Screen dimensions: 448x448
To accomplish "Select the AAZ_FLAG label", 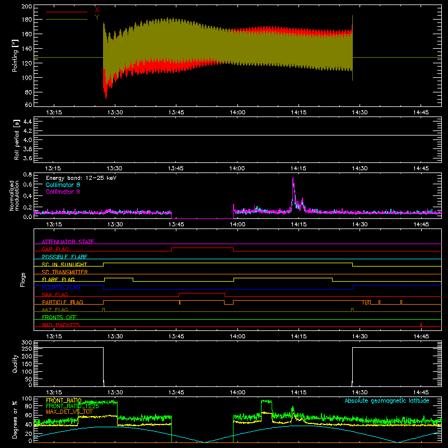I will pyautogui.click(x=55, y=310).
